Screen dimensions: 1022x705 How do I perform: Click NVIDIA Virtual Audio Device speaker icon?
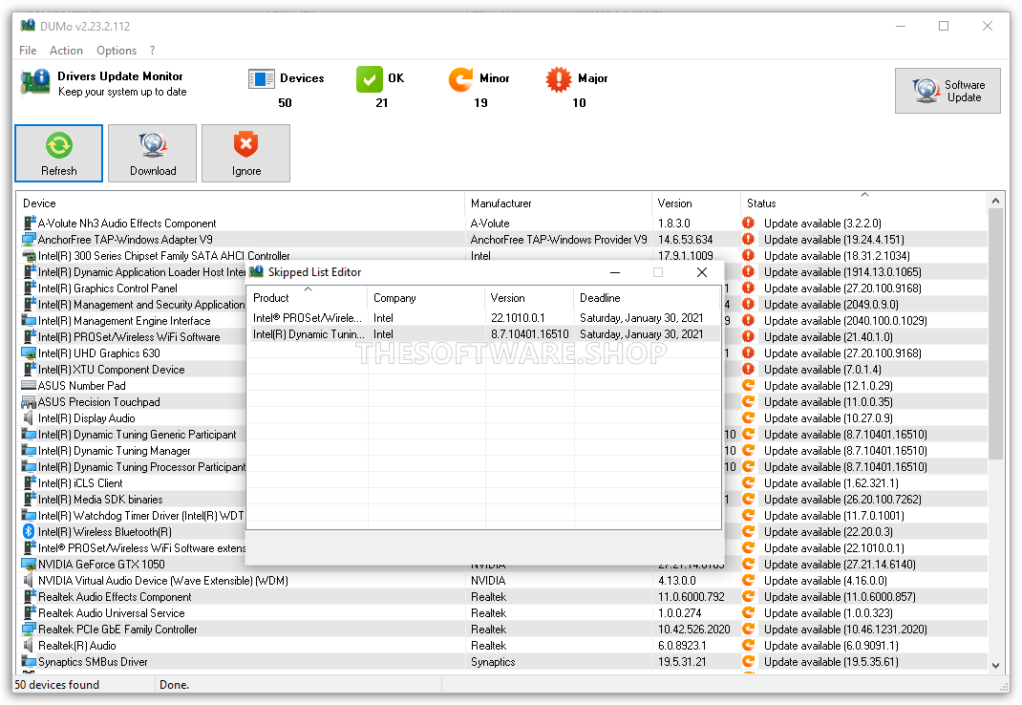[x=29, y=581]
